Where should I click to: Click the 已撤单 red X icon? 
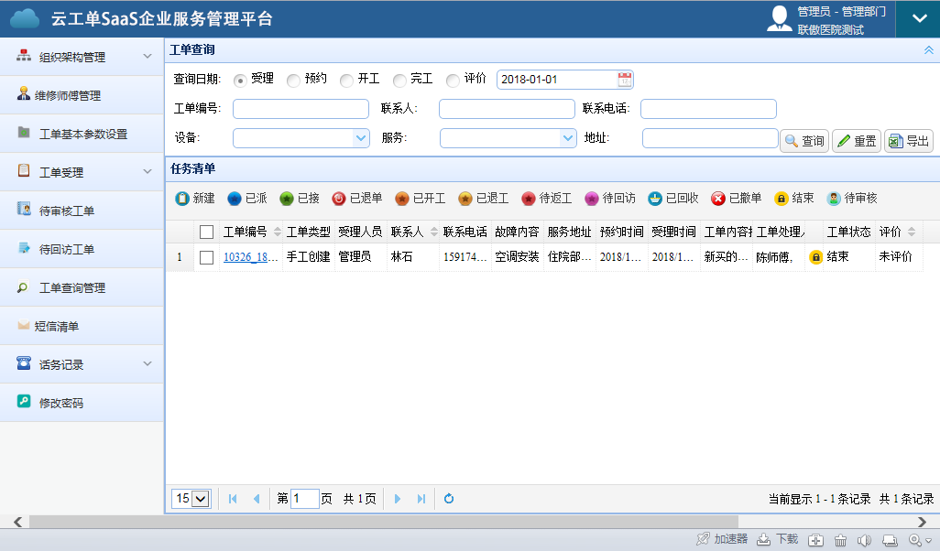click(x=718, y=199)
